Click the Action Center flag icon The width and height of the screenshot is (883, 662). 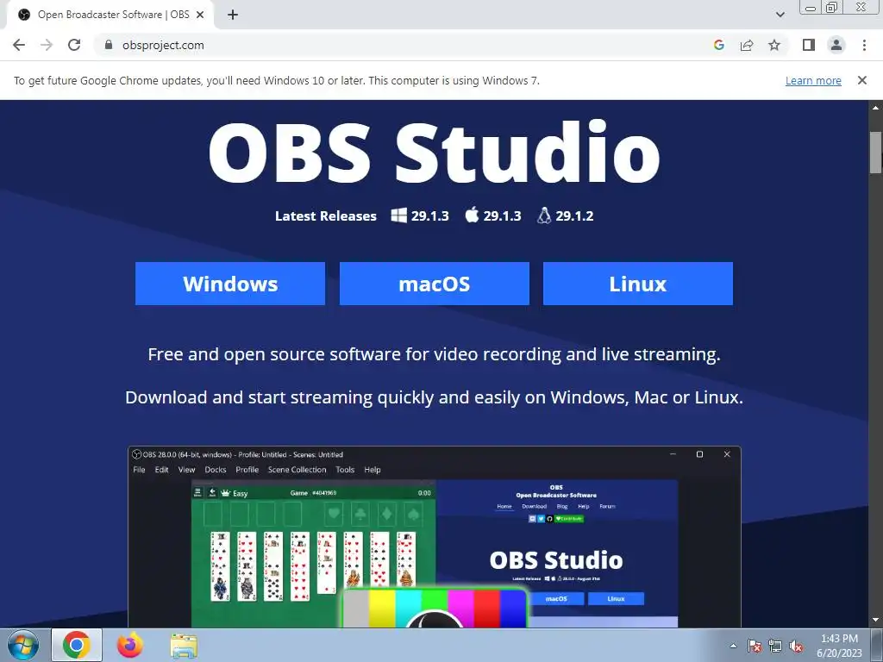754,646
